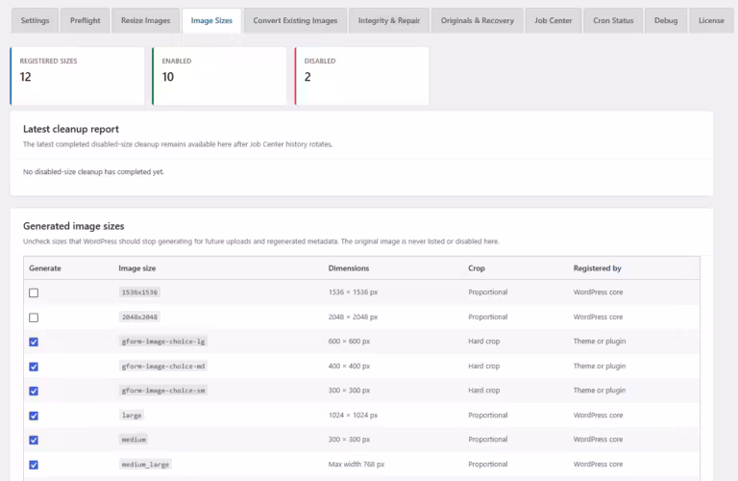Click the No disabled-size cleanup message

93,172
